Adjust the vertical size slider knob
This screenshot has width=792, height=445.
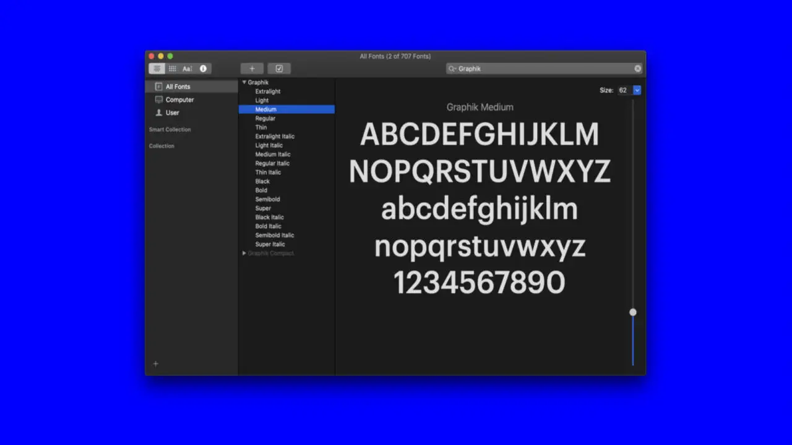(633, 312)
